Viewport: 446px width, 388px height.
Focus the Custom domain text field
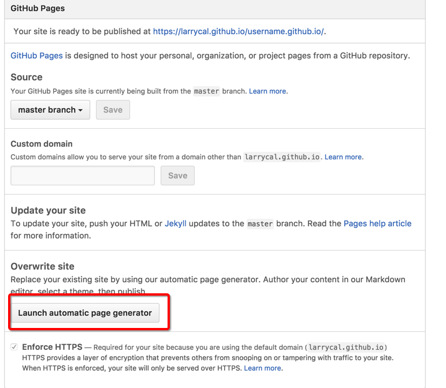point(83,176)
